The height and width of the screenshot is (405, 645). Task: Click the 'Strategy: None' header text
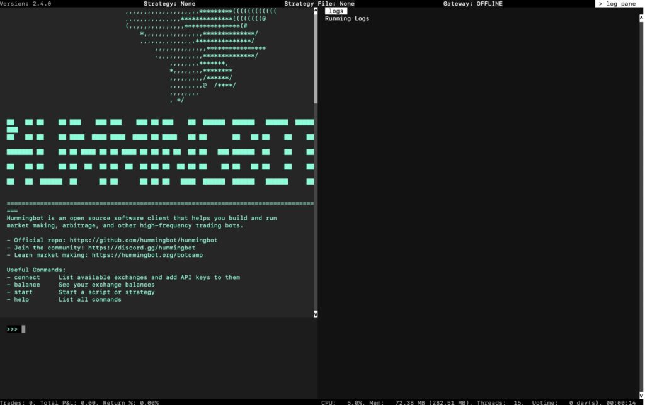coord(169,4)
